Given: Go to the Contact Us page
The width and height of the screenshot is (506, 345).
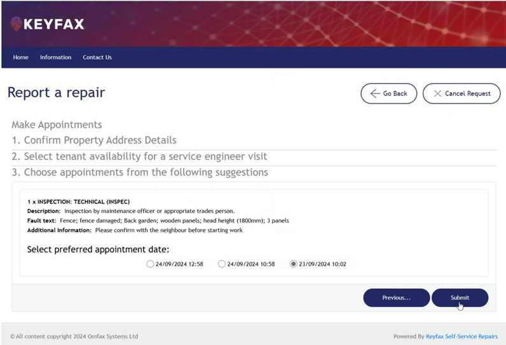Looking at the screenshot, I should click(97, 57).
